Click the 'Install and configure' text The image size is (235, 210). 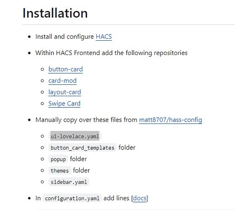point(65,37)
